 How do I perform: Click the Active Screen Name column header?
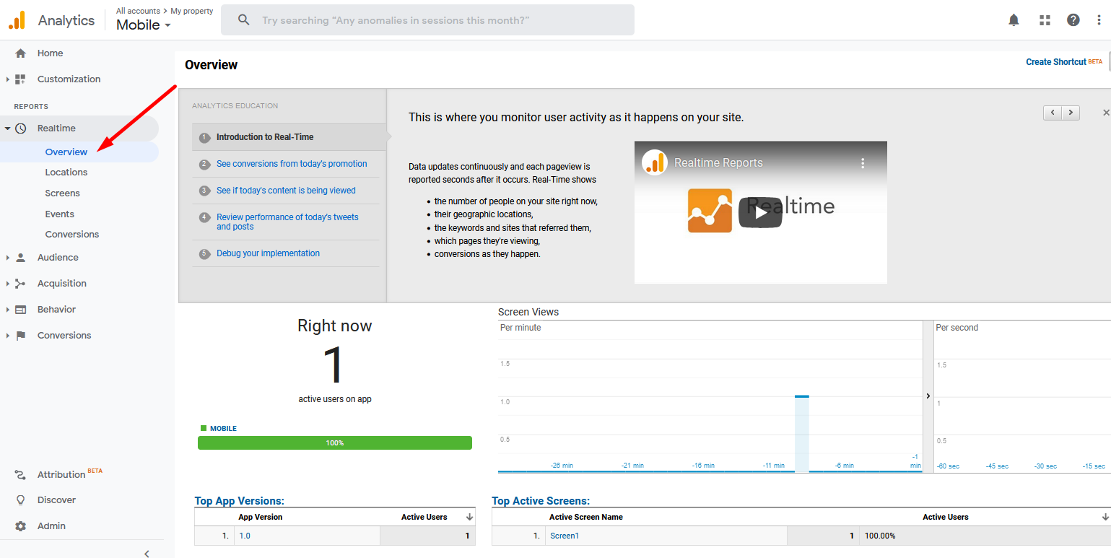coord(586,517)
